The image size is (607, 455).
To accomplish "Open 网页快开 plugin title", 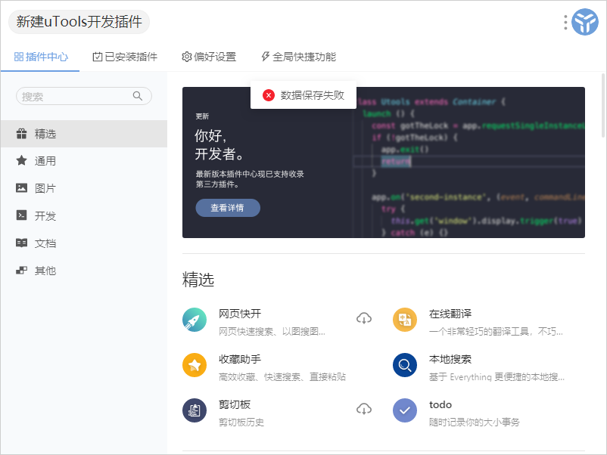I will (x=240, y=314).
